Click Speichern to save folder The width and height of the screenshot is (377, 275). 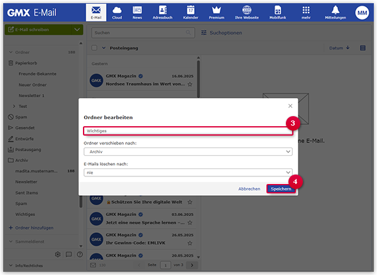(281, 189)
